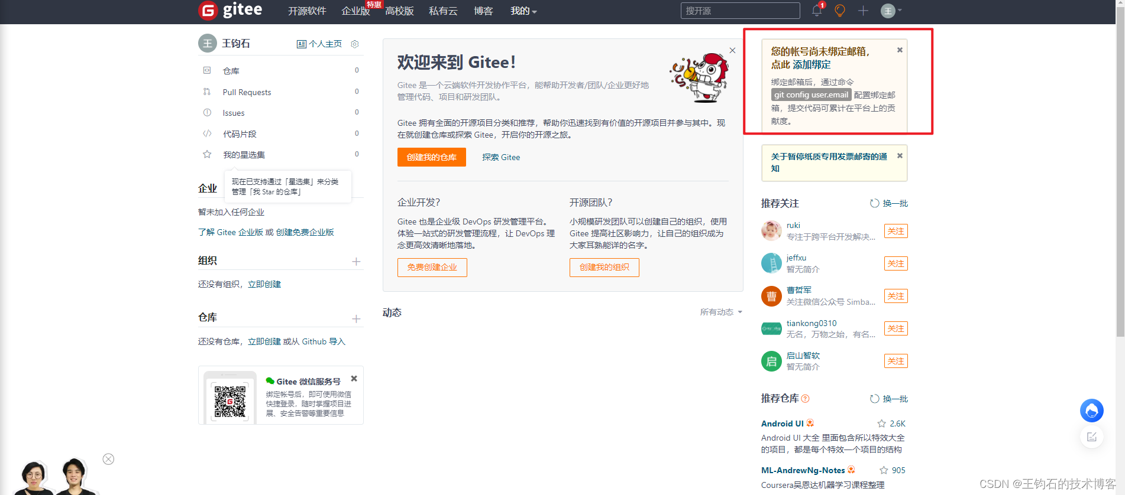Close the Gitee 微信服务号 card
The height and width of the screenshot is (495, 1125).
354,379
